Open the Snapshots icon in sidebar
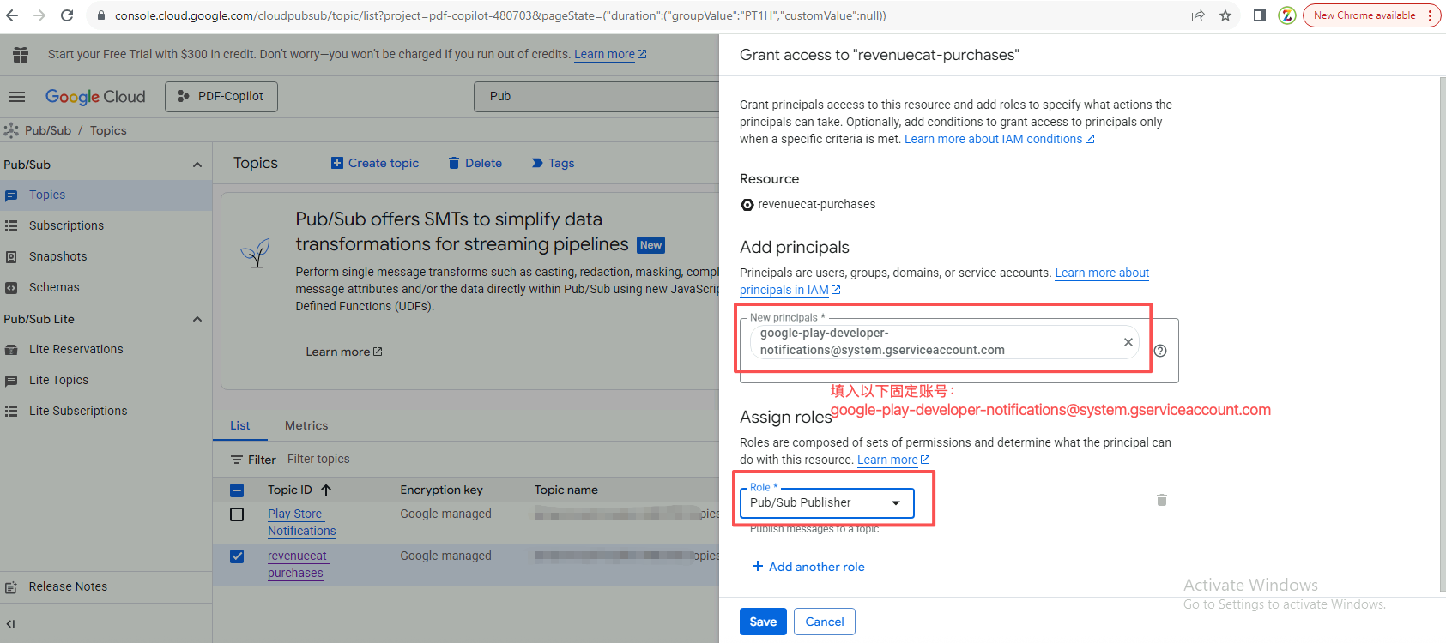Screen dimensions: 1446x643 click(11, 256)
